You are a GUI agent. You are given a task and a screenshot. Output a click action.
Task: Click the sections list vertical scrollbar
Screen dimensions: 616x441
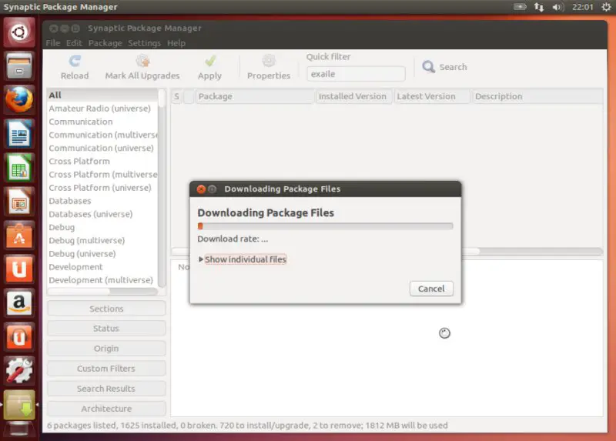pos(162,188)
